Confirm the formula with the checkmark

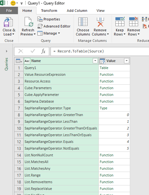[33, 51]
